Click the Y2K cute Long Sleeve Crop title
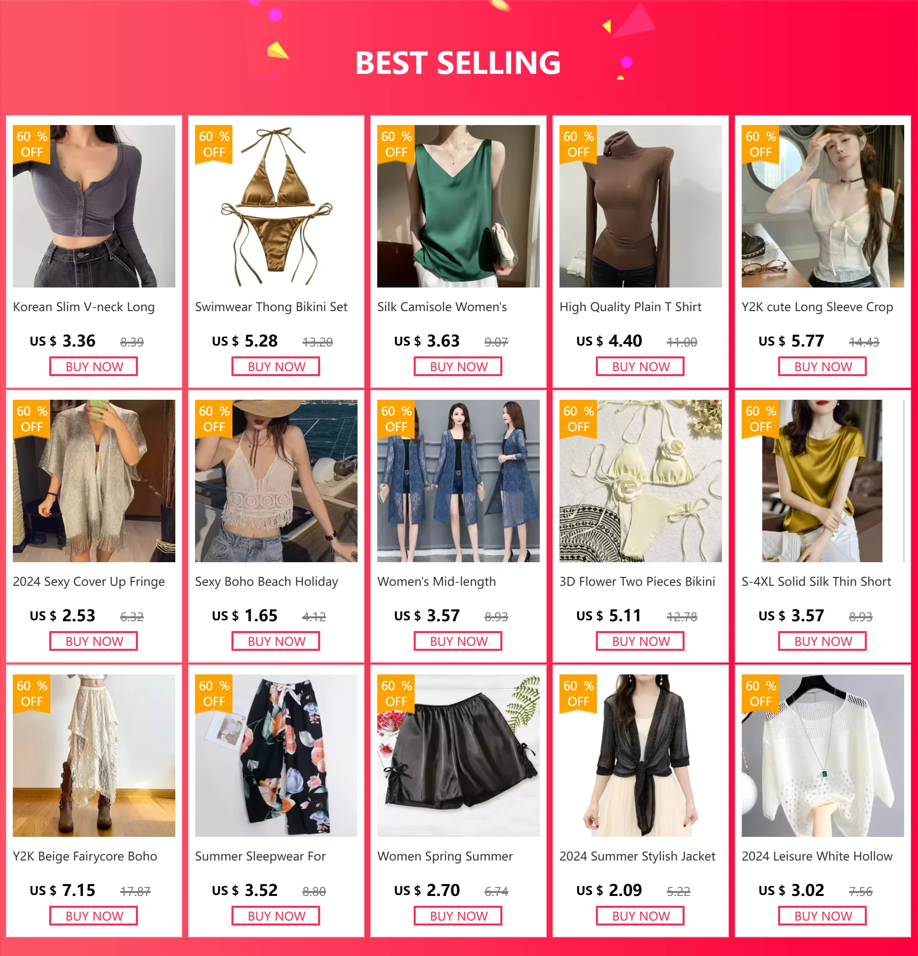Image resolution: width=918 pixels, height=956 pixels. [x=817, y=307]
